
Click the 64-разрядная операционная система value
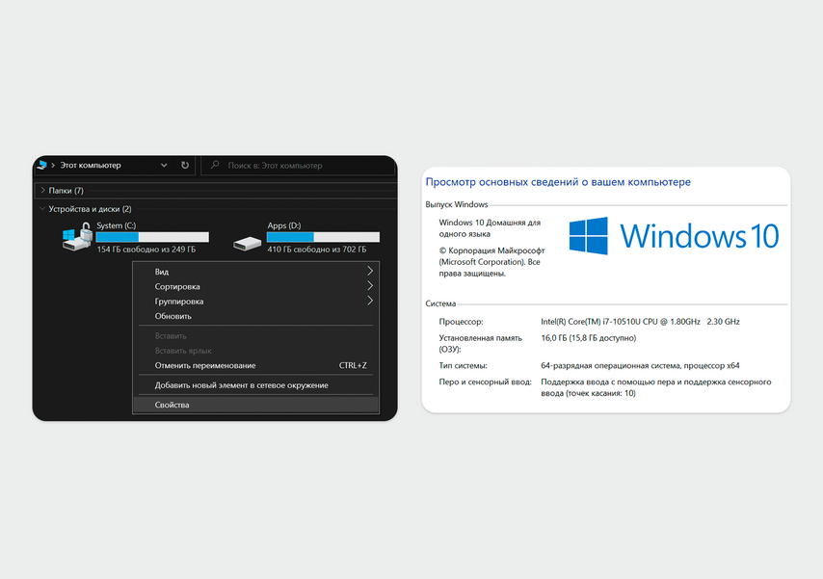[640, 365]
